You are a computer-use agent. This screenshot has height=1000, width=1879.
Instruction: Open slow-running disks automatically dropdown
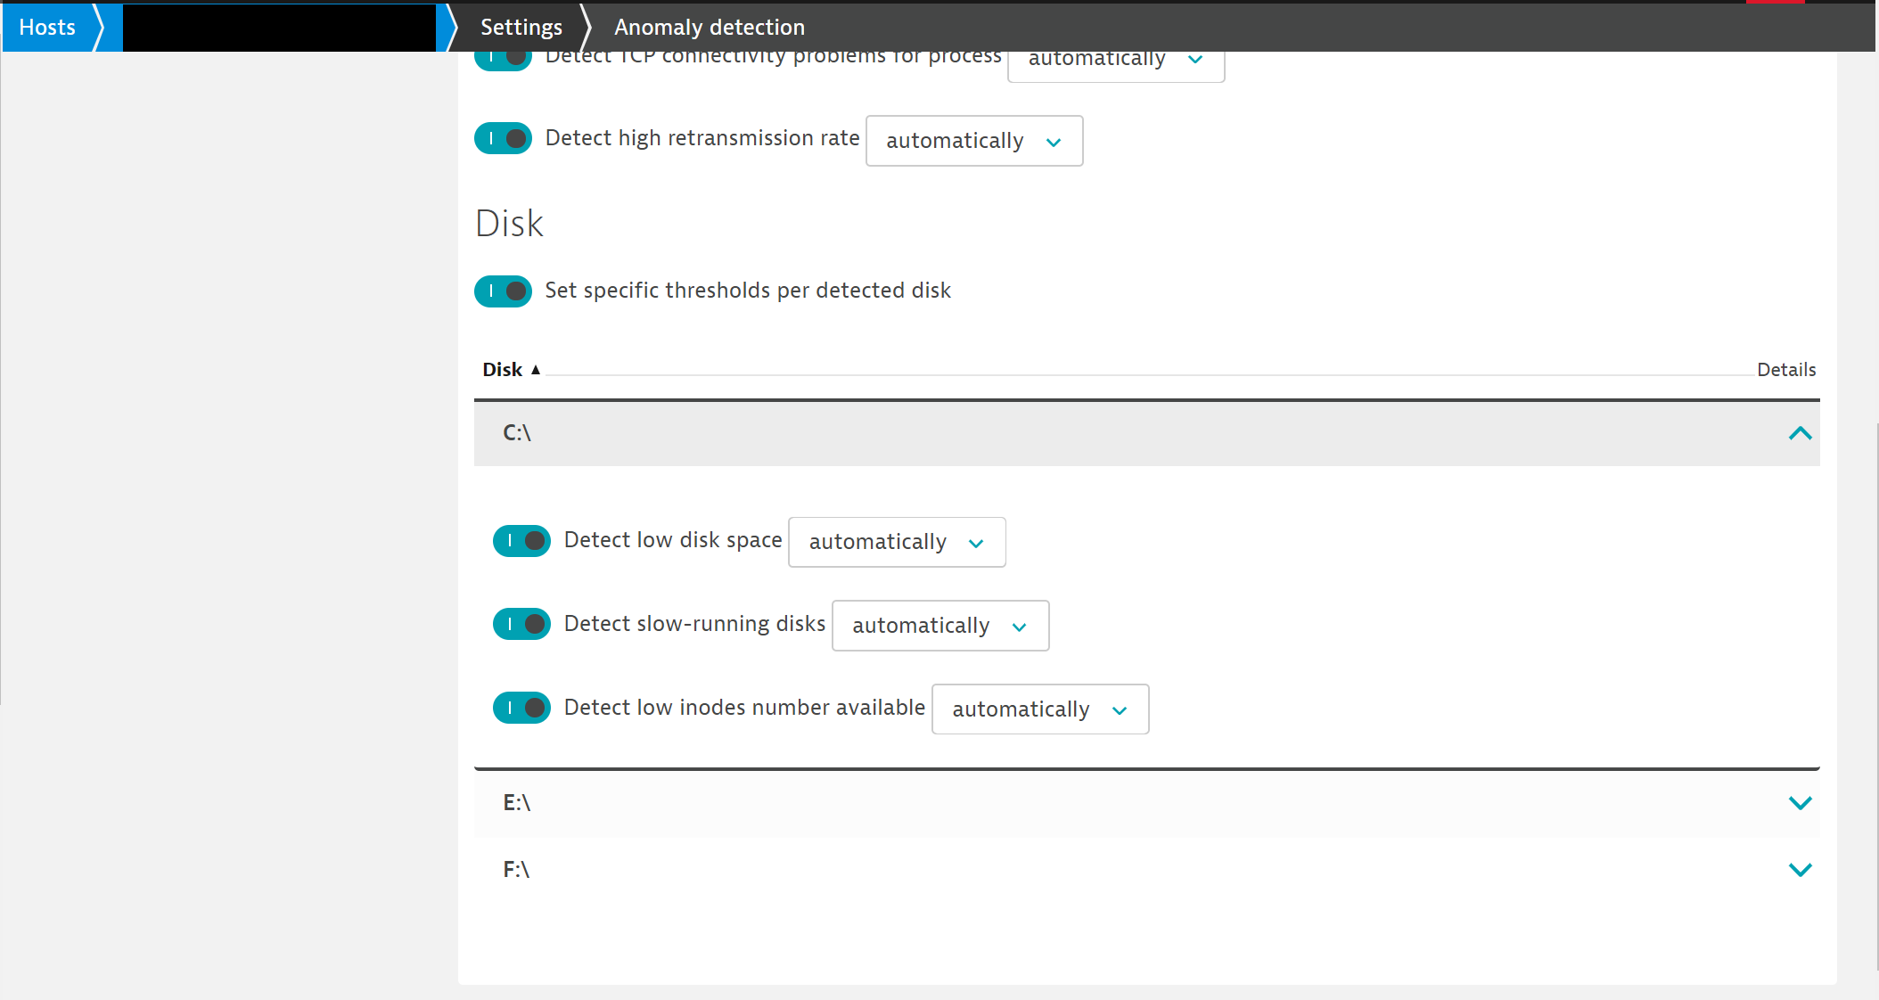pyautogui.click(x=940, y=626)
